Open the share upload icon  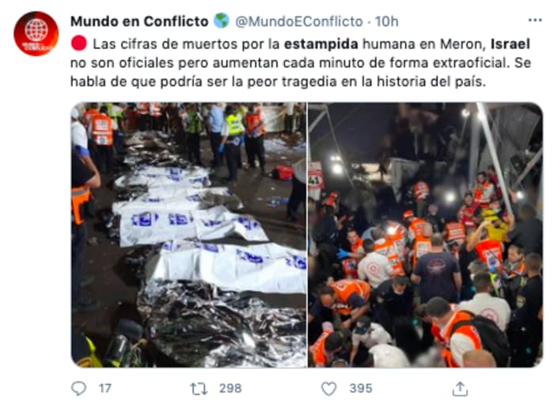[460, 389]
